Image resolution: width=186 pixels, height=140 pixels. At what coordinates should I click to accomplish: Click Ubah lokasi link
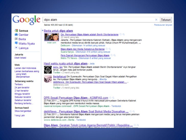(x=20, y=58)
